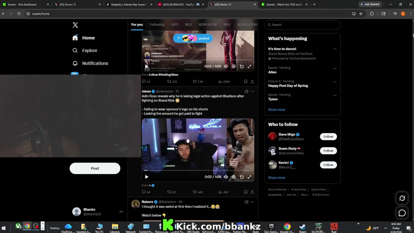Viewport: 414px width, 233px height.
Task: Switch to the DEO tab
Action: tap(175, 25)
